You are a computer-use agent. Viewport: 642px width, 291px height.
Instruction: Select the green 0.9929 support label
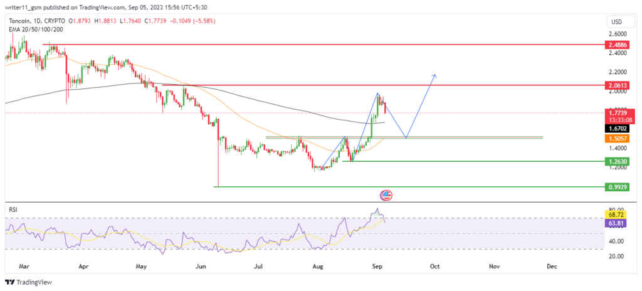point(617,188)
